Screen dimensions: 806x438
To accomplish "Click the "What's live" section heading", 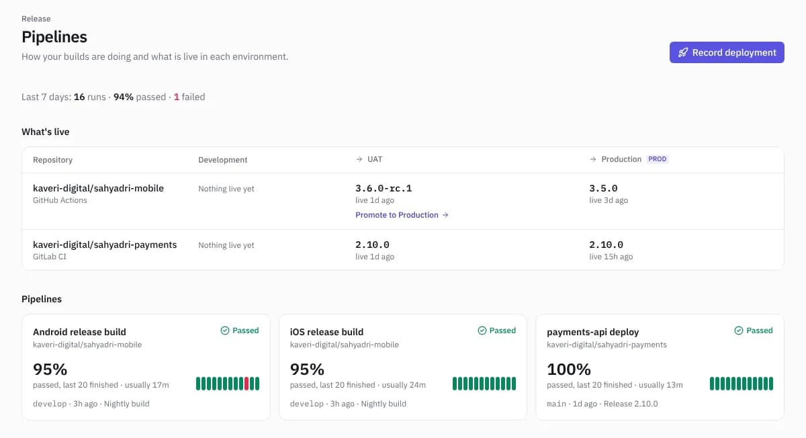I will coord(46,132).
